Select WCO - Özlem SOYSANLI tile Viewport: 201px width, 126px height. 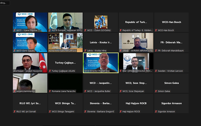[101, 22]
